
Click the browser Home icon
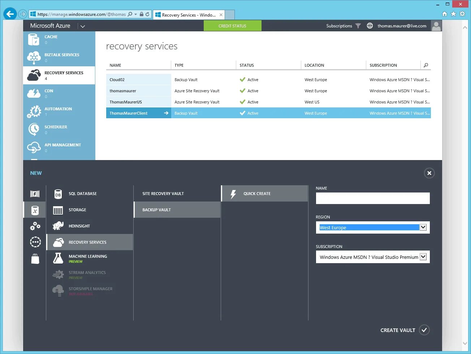(x=445, y=14)
